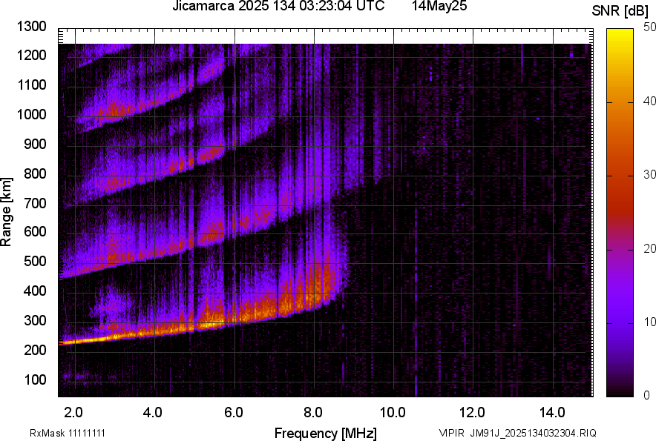Screen dimensions: 656x441
Task: Click frequency tick label 14.0
Action: [552, 413]
